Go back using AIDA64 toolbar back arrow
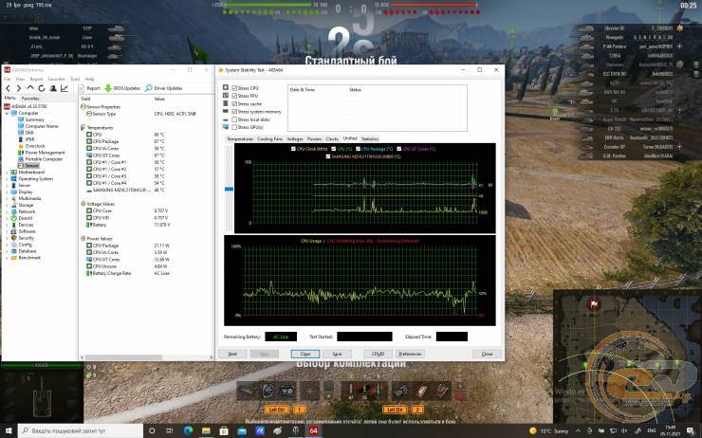The height and width of the screenshot is (438, 702). 8,88
